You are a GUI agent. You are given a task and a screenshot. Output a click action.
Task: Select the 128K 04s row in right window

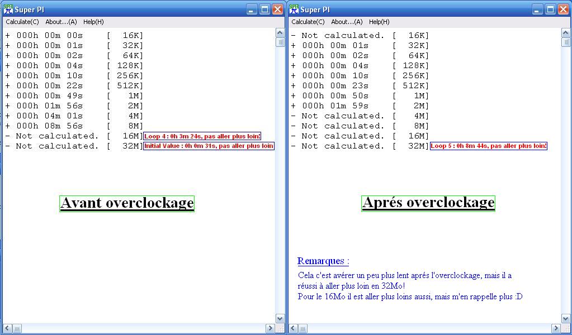360,65
